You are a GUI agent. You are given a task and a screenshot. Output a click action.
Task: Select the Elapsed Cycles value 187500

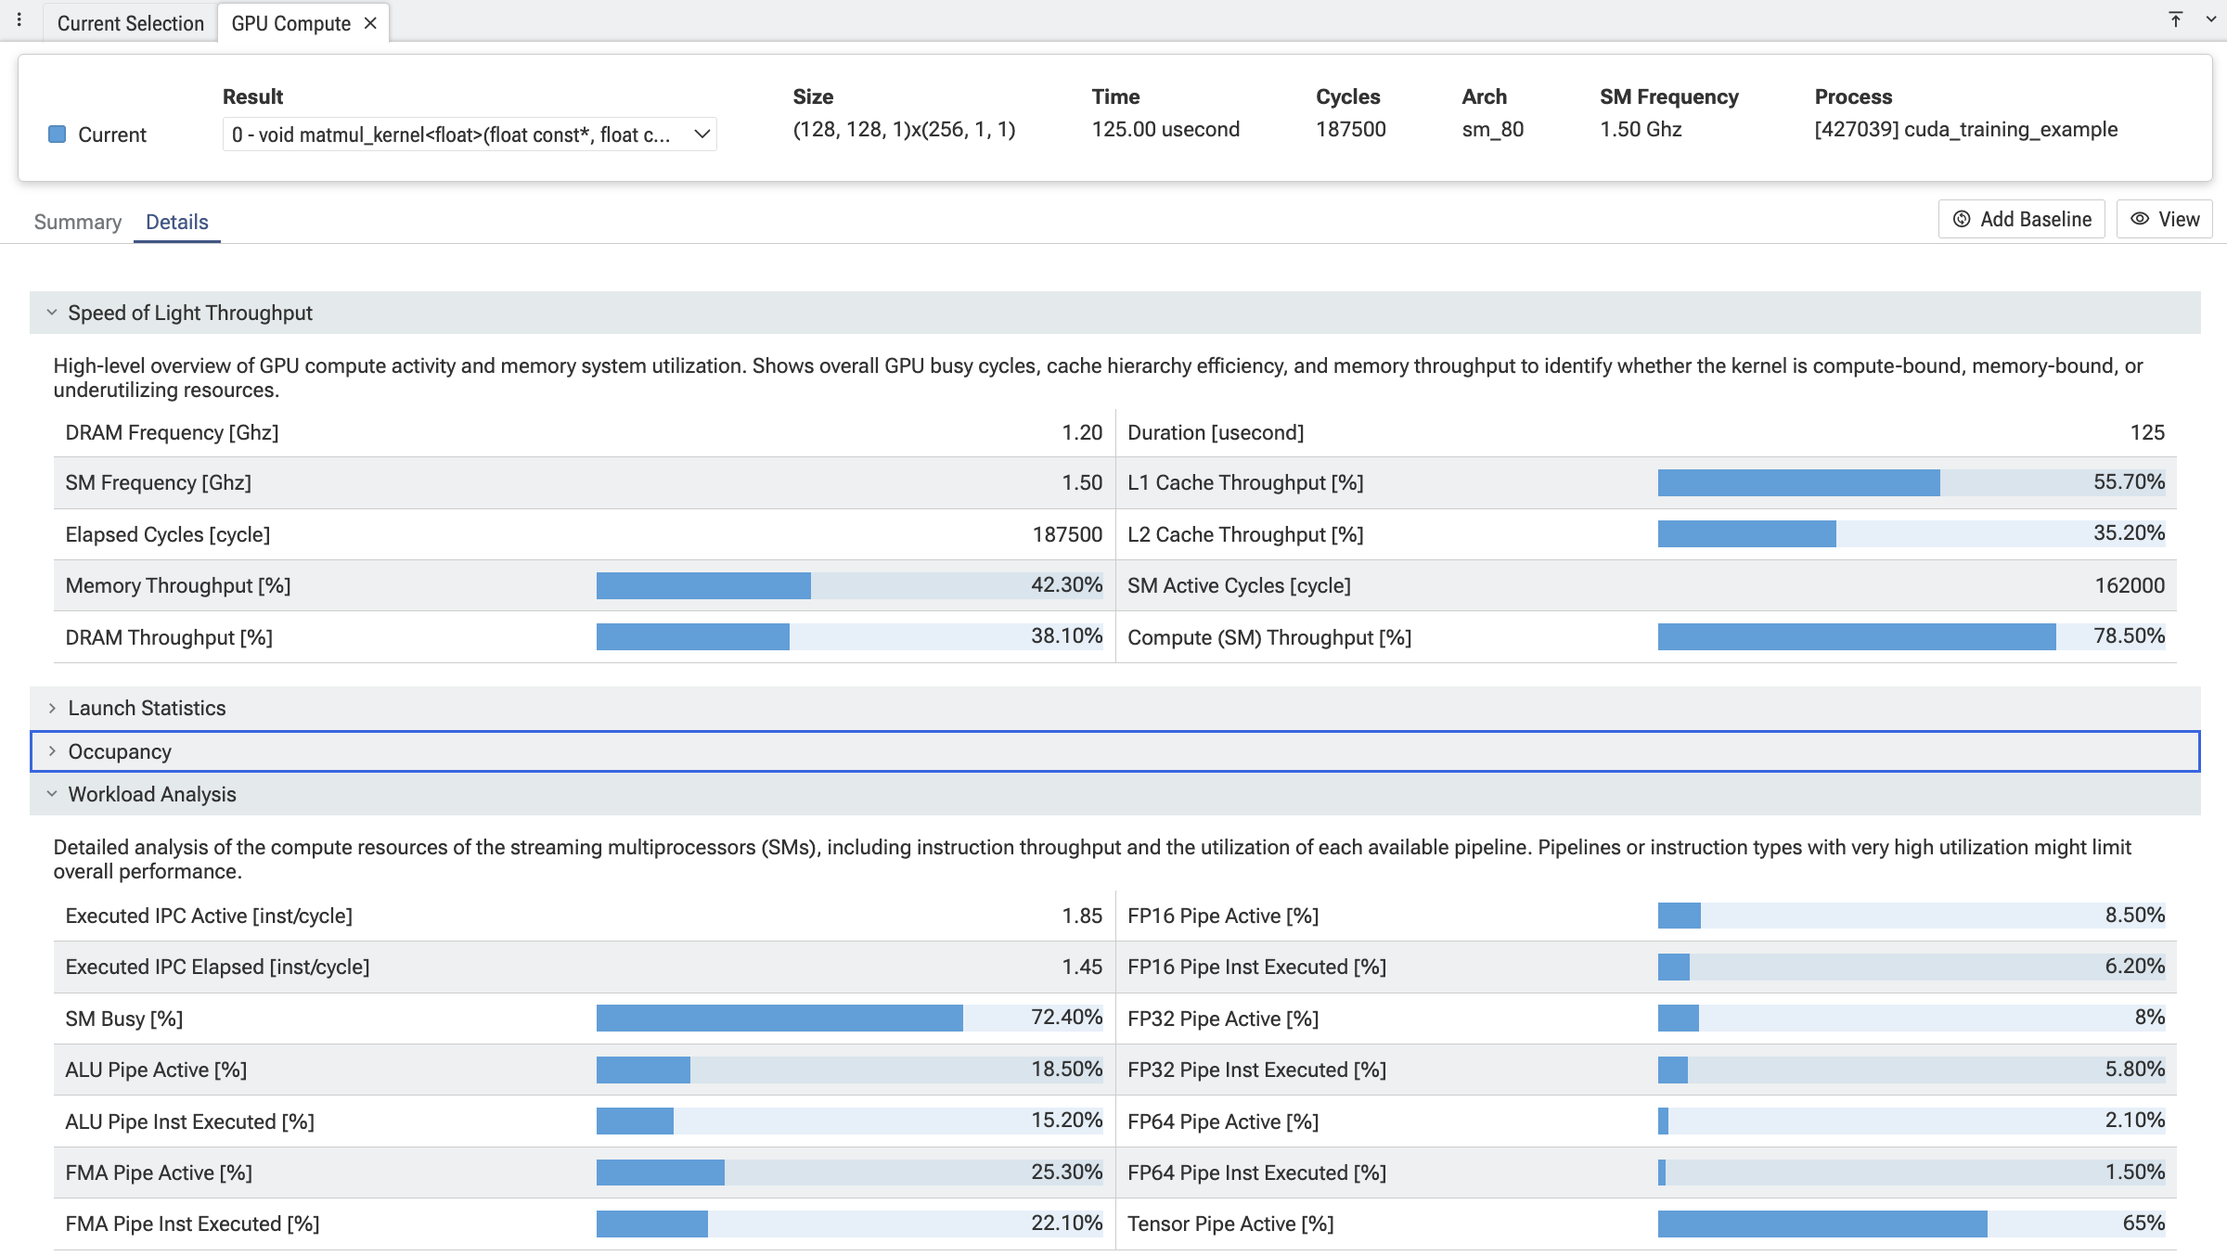point(1067,534)
